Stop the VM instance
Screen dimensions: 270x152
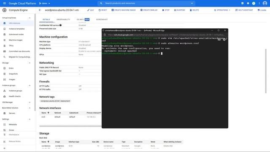tap(166, 10)
